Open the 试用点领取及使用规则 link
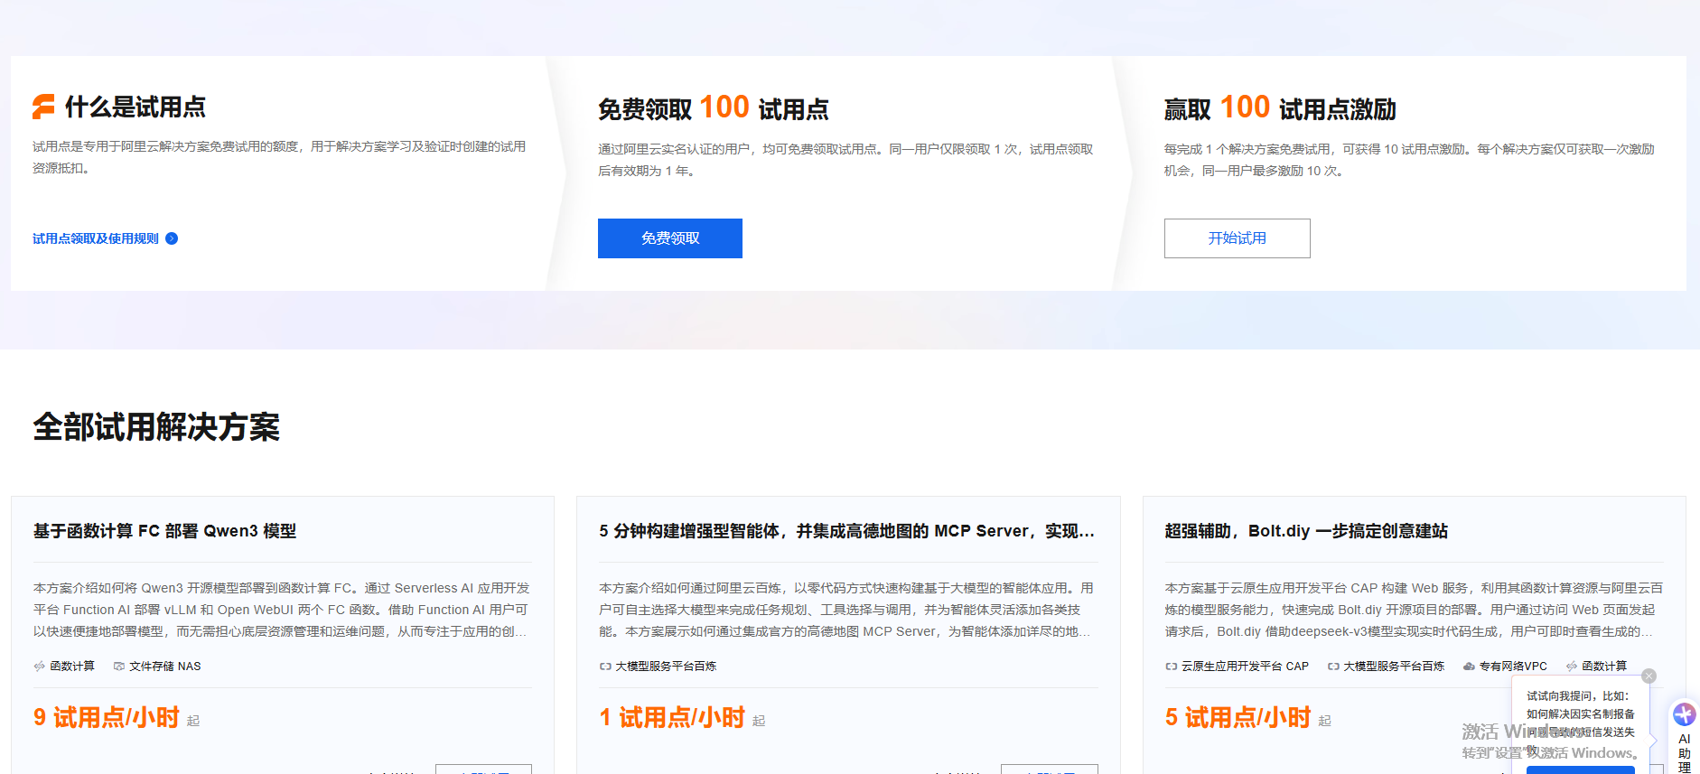This screenshot has height=774, width=1700. (96, 238)
